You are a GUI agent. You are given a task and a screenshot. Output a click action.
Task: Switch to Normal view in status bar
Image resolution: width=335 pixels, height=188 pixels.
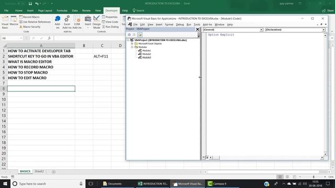280,177
